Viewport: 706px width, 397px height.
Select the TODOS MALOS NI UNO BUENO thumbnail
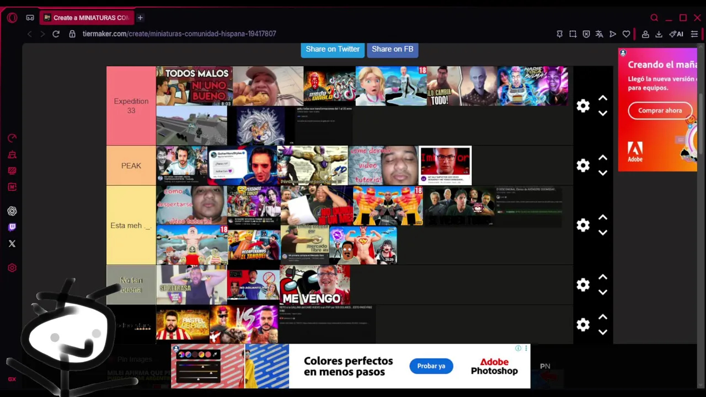point(194,86)
